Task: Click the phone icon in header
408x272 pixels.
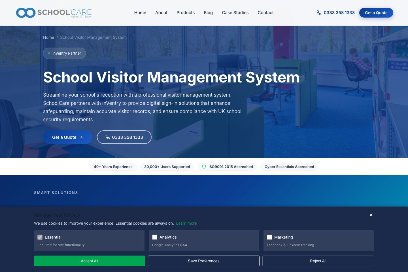Action: [319, 13]
